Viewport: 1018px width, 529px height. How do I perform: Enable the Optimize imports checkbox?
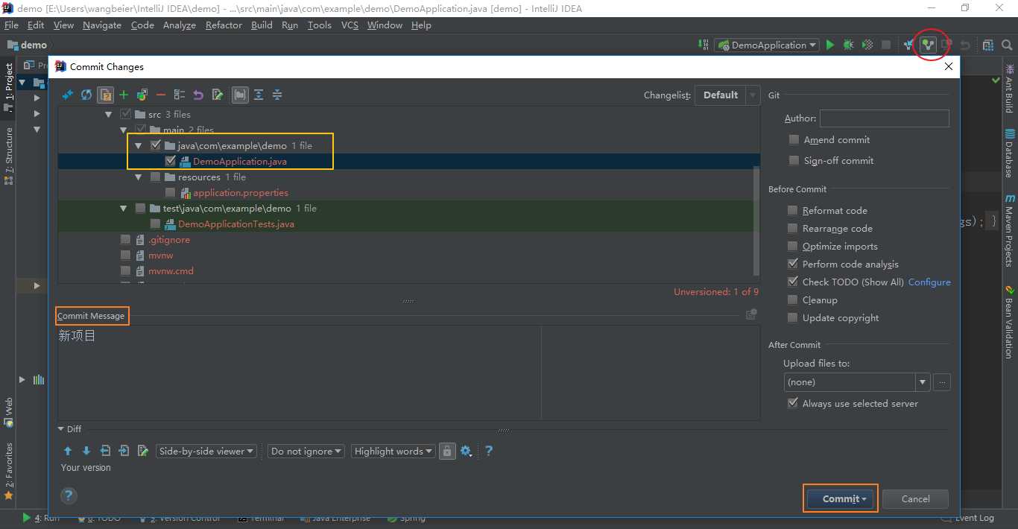pos(793,247)
